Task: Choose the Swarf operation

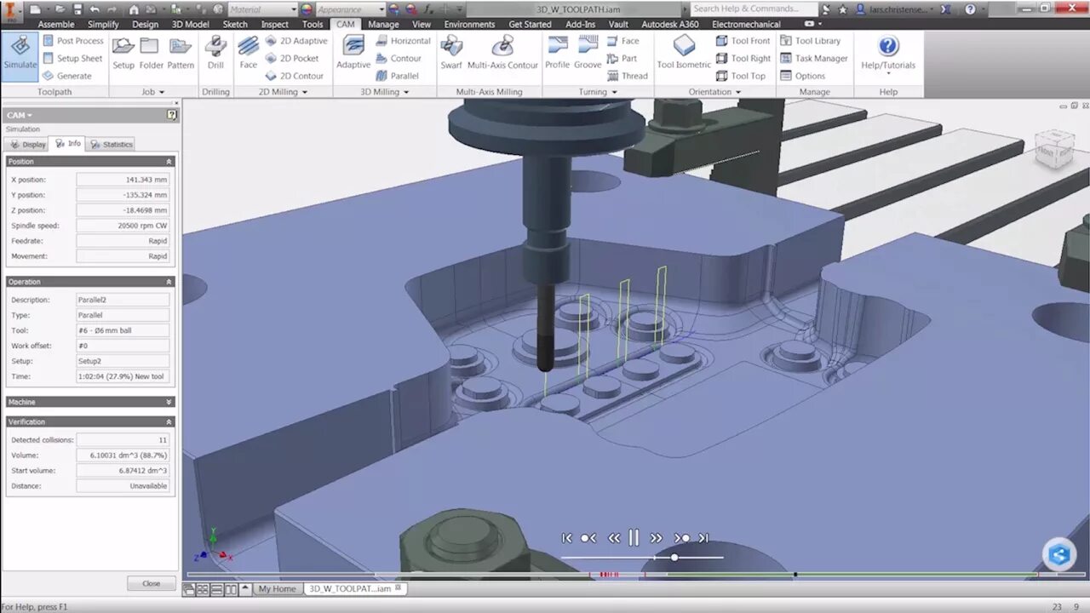Action: [x=451, y=54]
